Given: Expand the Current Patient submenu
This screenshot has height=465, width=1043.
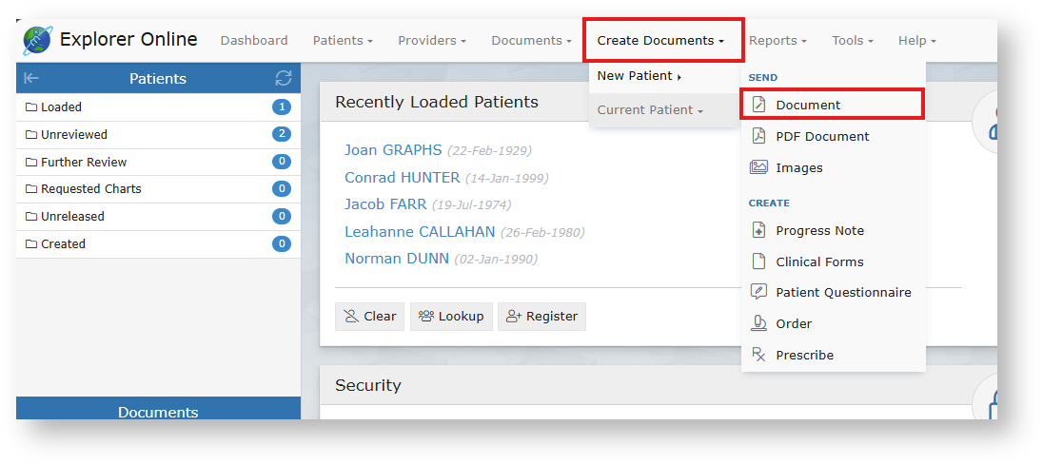Looking at the screenshot, I should click(x=650, y=110).
